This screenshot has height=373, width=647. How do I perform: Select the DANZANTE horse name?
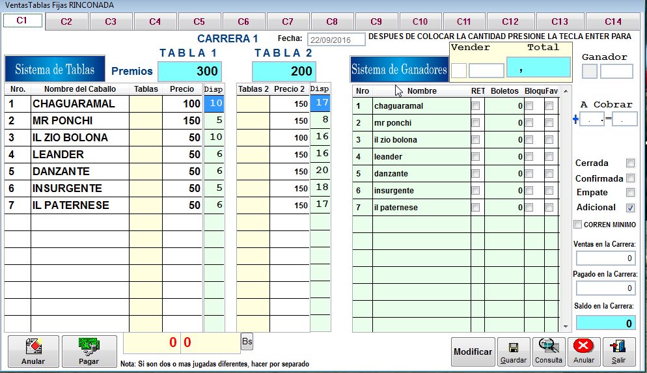[61, 171]
